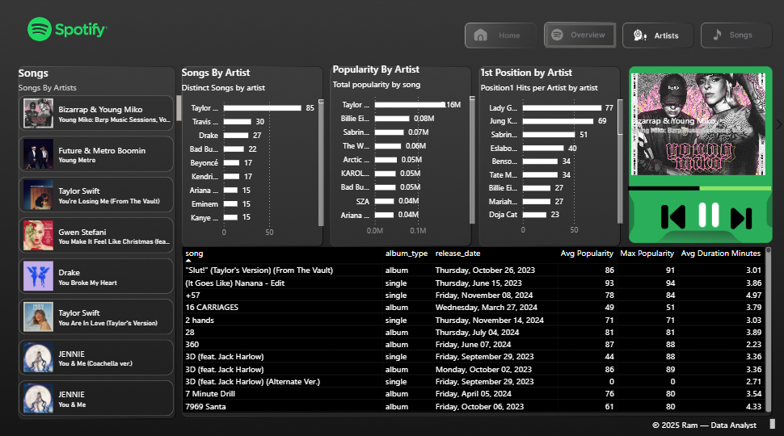This screenshot has width=784, height=436.
Task: Select the Drake You Broke My Heart song card
Action: [x=96, y=277]
